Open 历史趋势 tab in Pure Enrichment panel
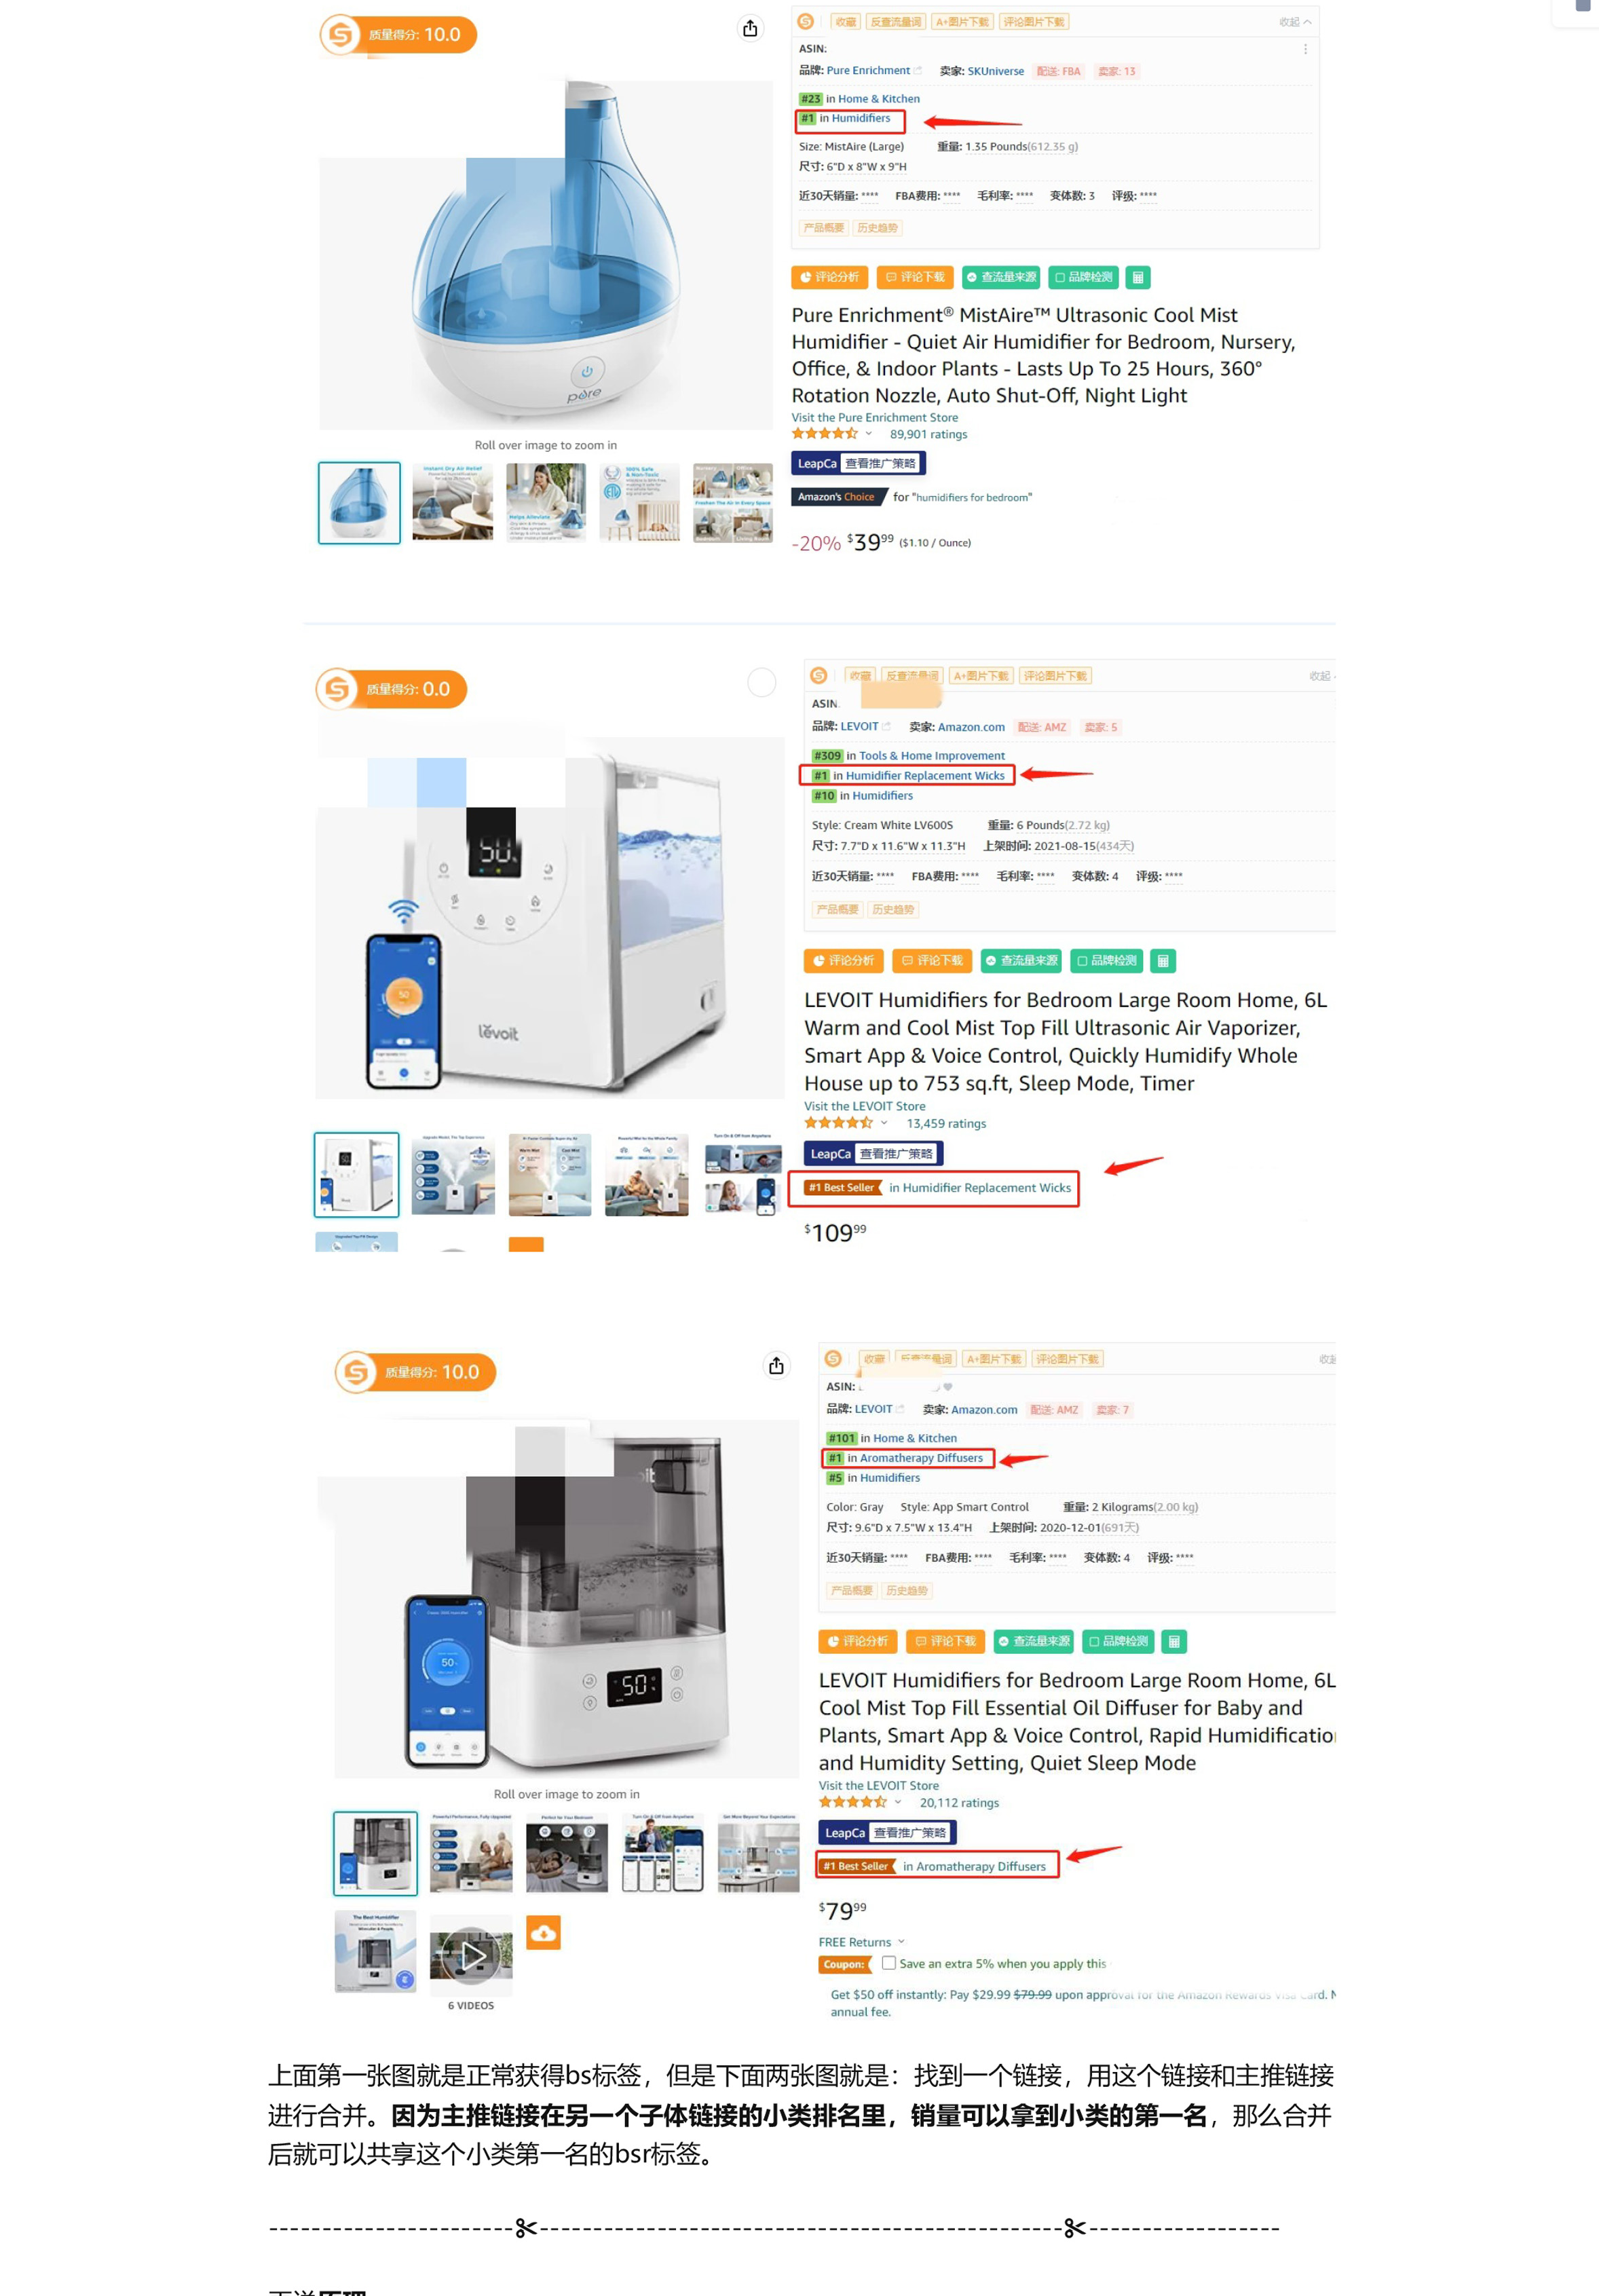The image size is (1599, 2296). coord(878,228)
